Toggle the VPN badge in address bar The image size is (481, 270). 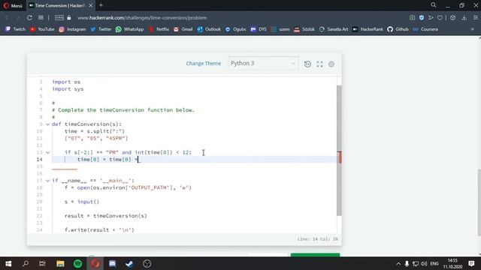click(x=59, y=18)
